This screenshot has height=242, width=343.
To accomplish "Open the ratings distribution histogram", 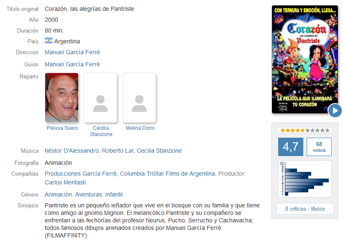I will click(x=305, y=179).
